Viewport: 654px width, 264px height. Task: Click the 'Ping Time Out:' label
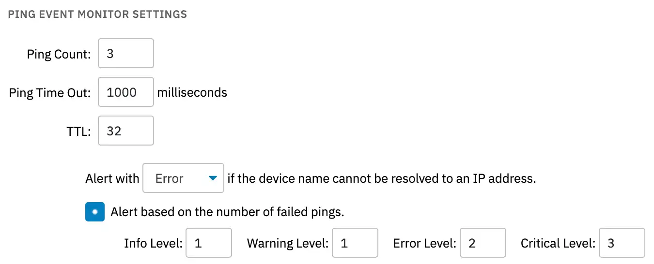pyautogui.click(x=50, y=93)
